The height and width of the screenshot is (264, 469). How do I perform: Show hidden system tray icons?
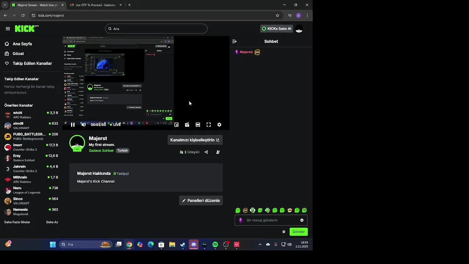(x=260, y=245)
